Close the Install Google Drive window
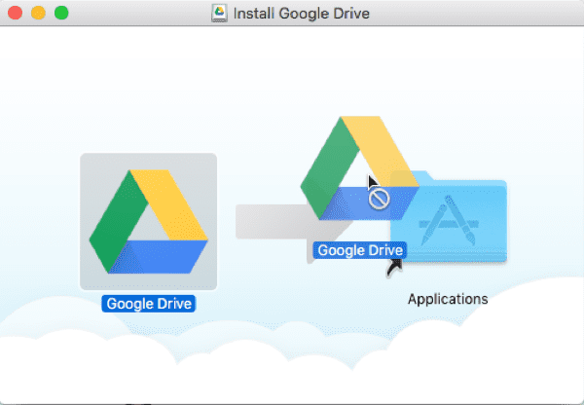 [16, 13]
